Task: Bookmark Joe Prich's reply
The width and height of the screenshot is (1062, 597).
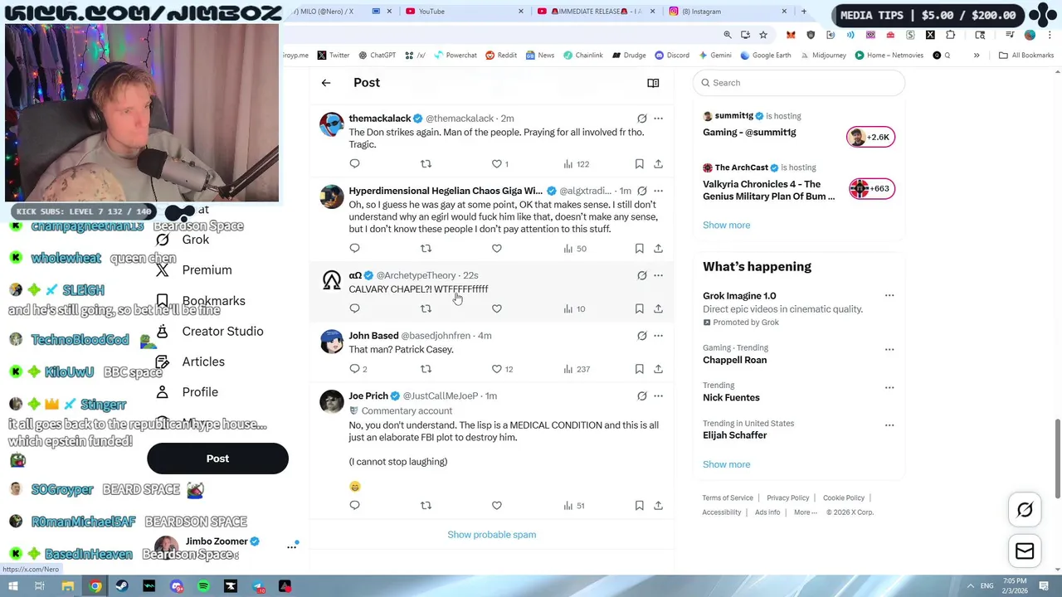Action: [639, 505]
